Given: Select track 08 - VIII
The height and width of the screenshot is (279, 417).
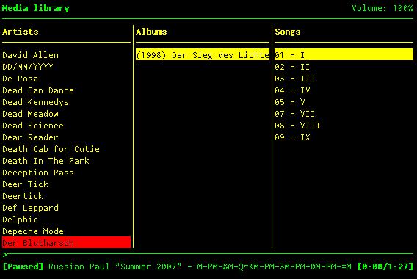Looking at the screenshot, I should [x=297, y=126].
